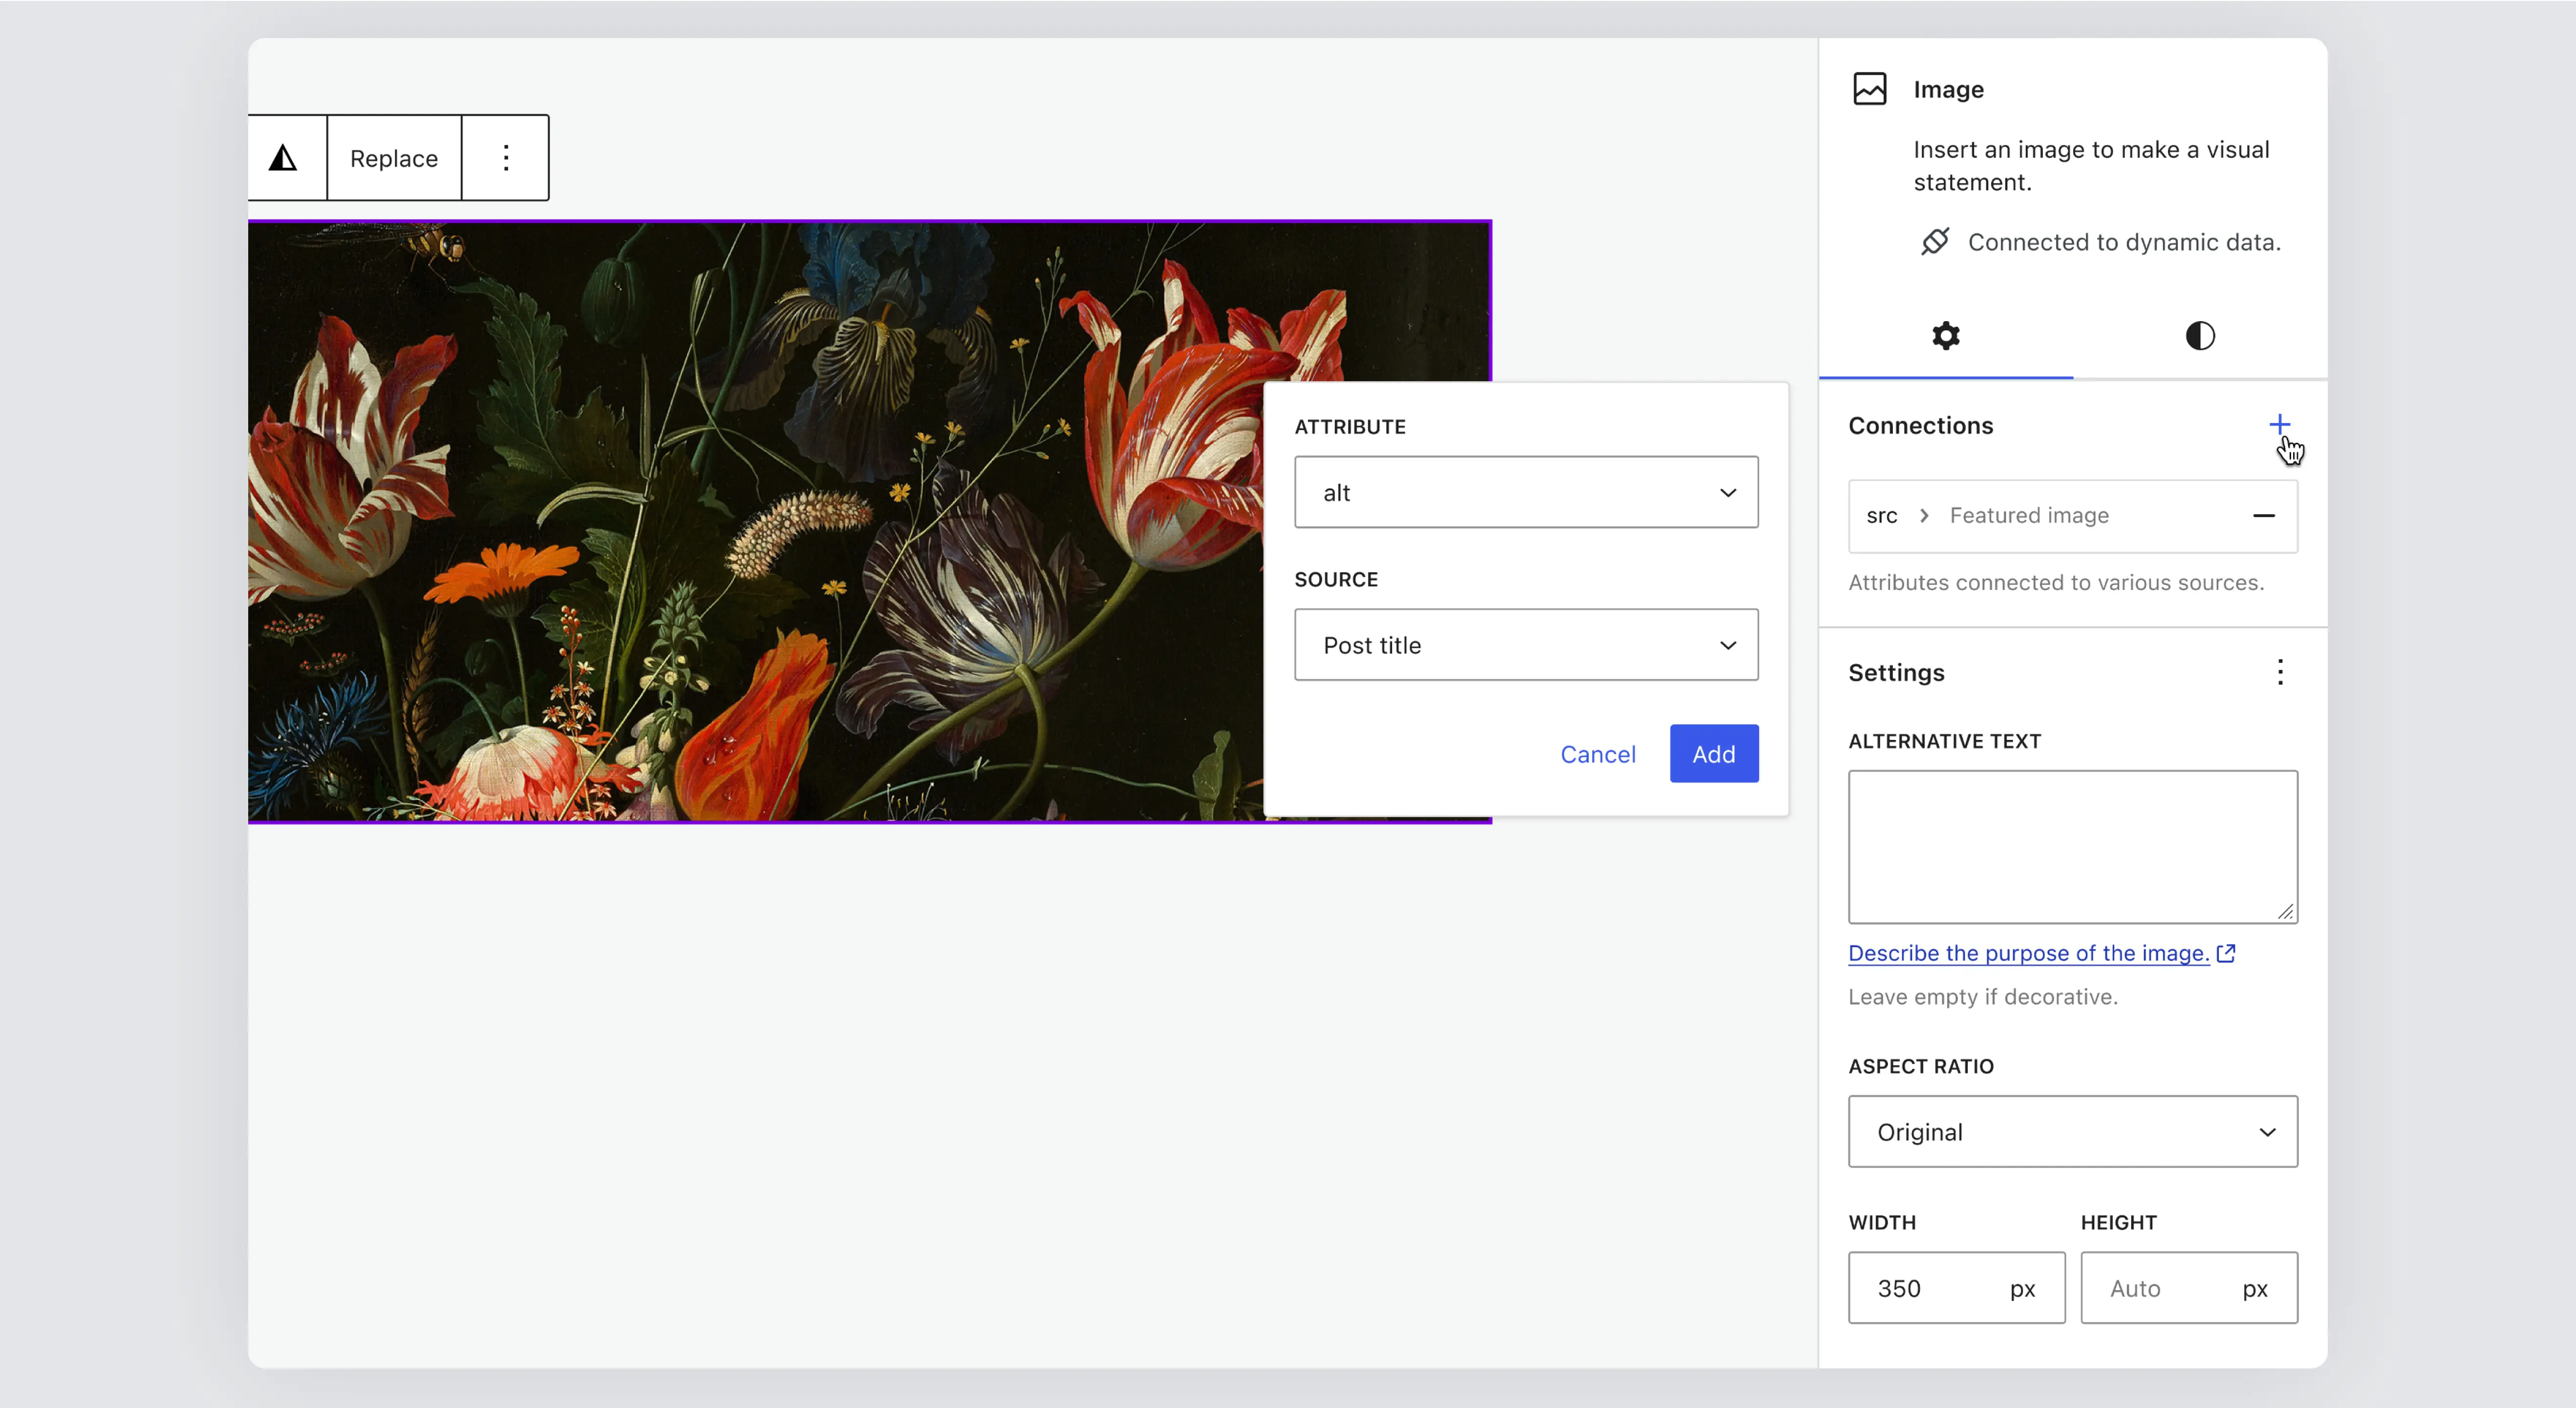Open the Source dropdown showing Post title
The image size is (2576, 1408).
(x=1525, y=645)
